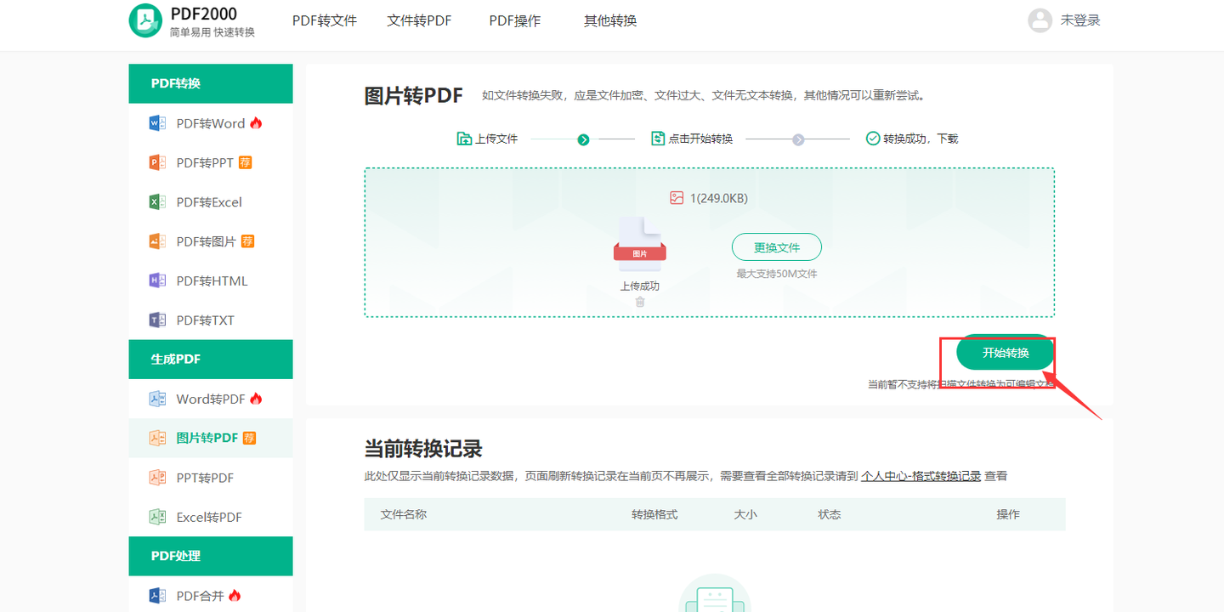Click the icon beside 图片转PDF in sidebar
The image size is (1224, 612).
point(157,438)
